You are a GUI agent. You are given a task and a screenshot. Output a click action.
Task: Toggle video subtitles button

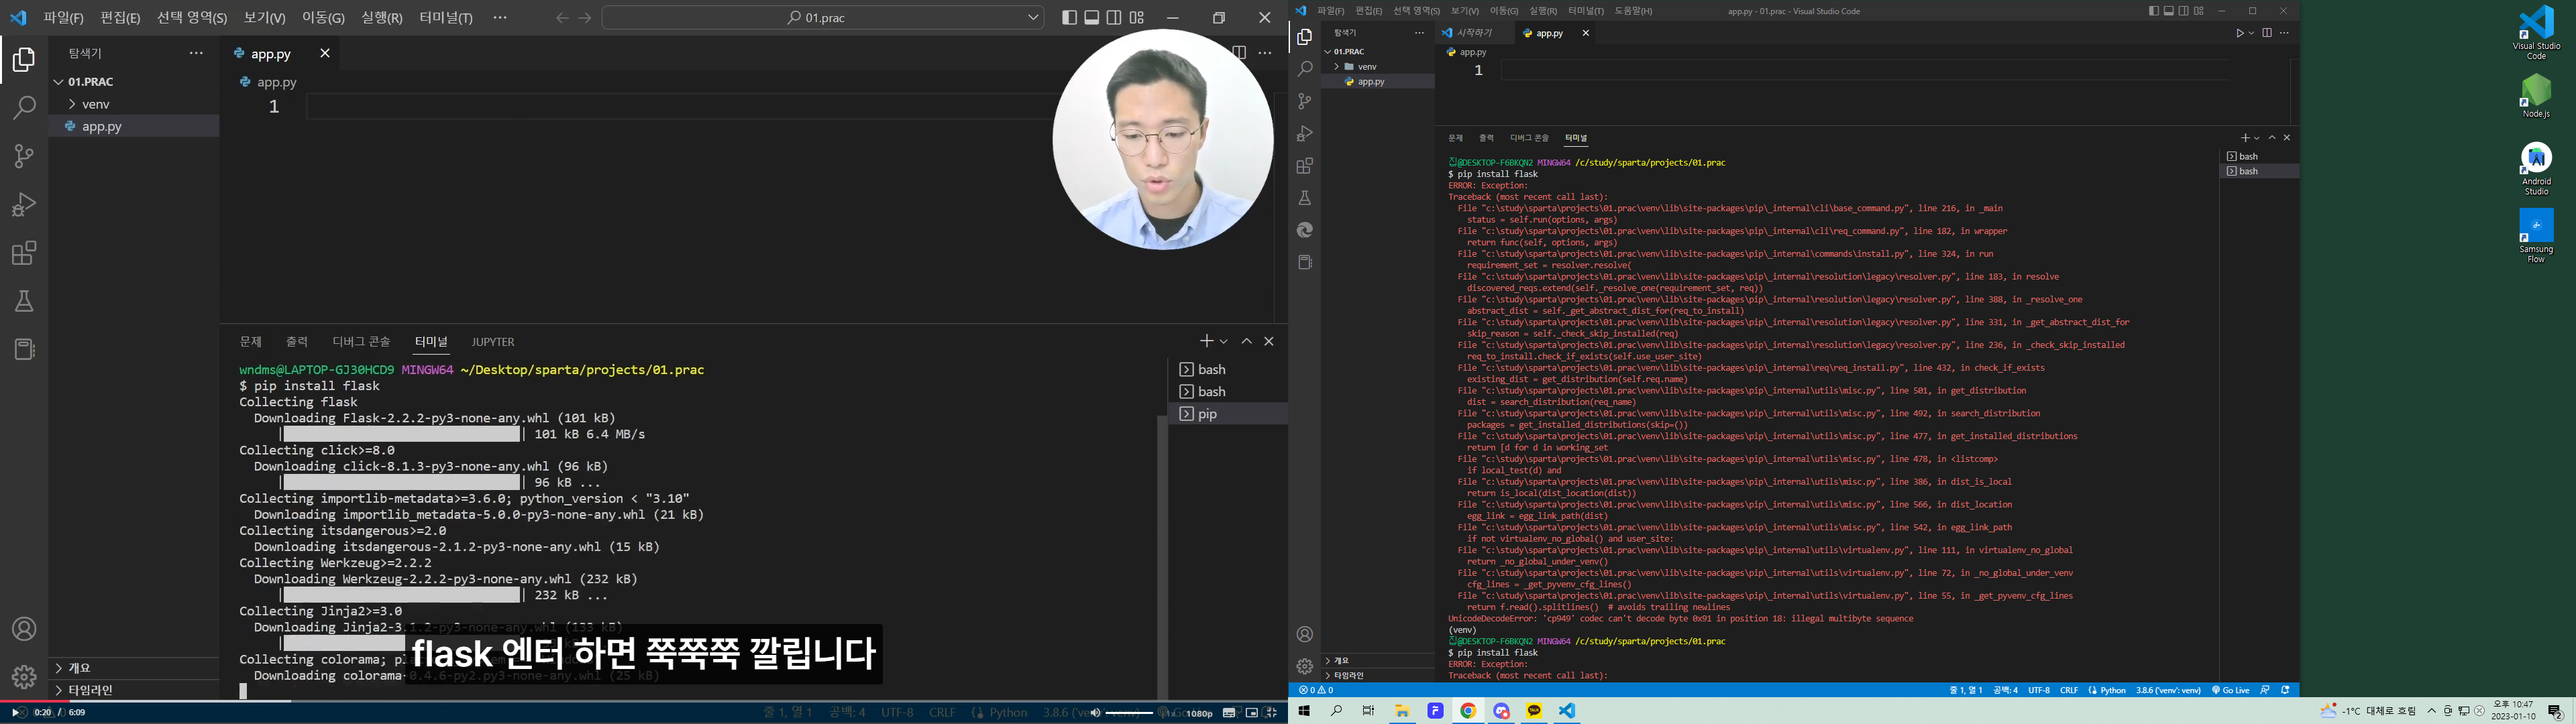coord(1229,713)
